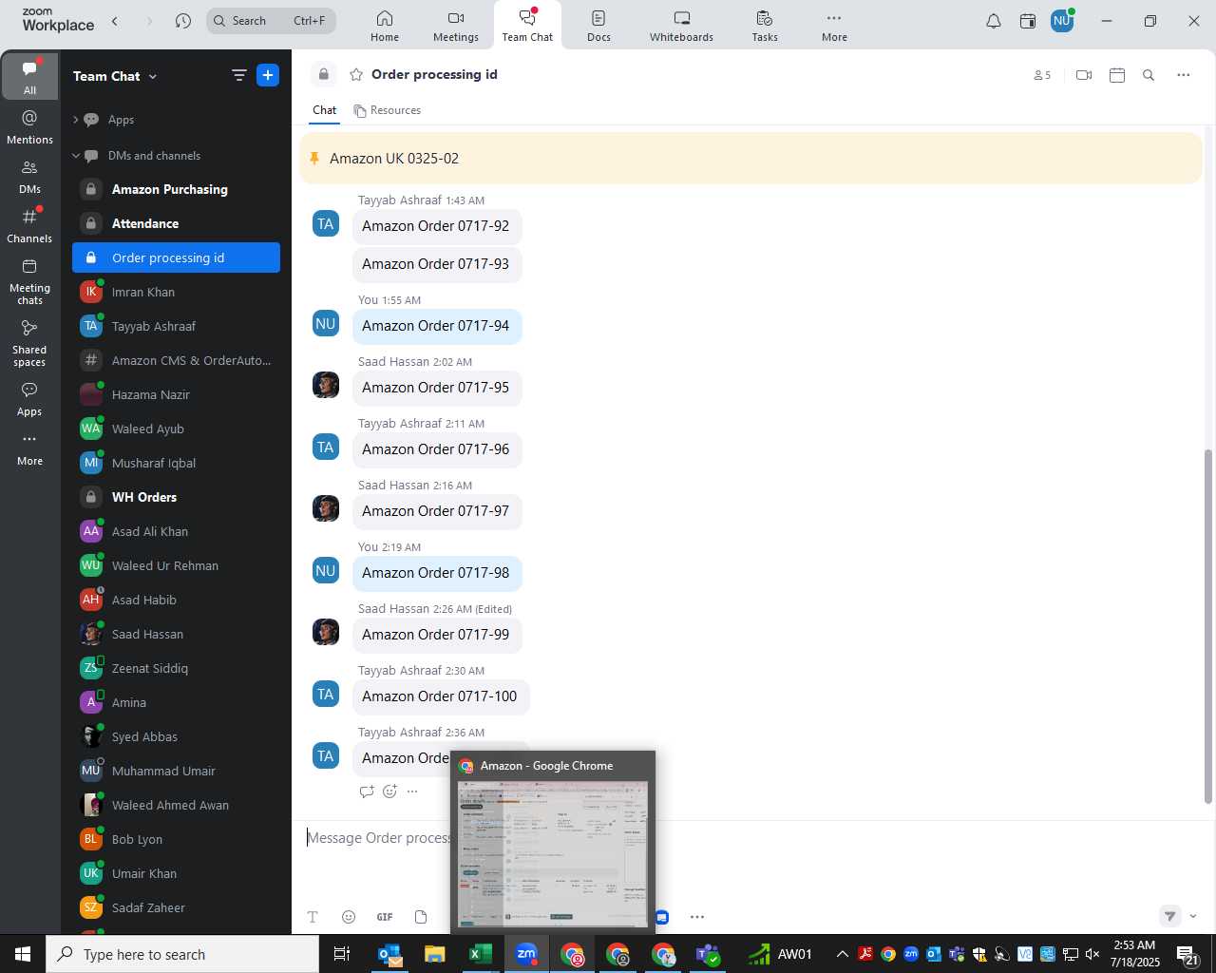Open More in left sidebar
The width and height of the screenshot is (1216, 973).
[29, 448]
